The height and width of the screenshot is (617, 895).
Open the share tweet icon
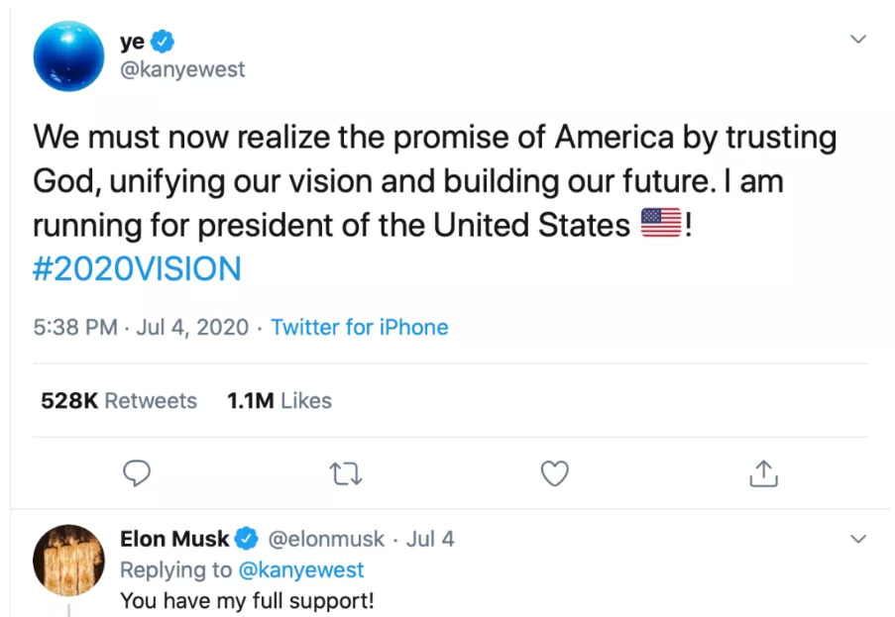click(x=762, y=474)
